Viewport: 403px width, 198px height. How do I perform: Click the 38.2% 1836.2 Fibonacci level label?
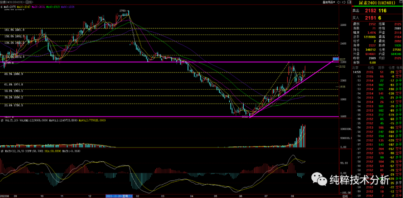pyautogui.click(x=14, y=98)
